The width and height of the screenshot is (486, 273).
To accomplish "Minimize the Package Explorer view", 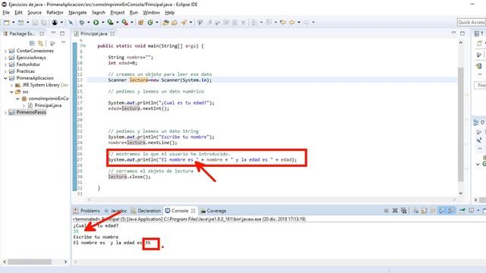I will pyautogui.click(x=53, y=33).
